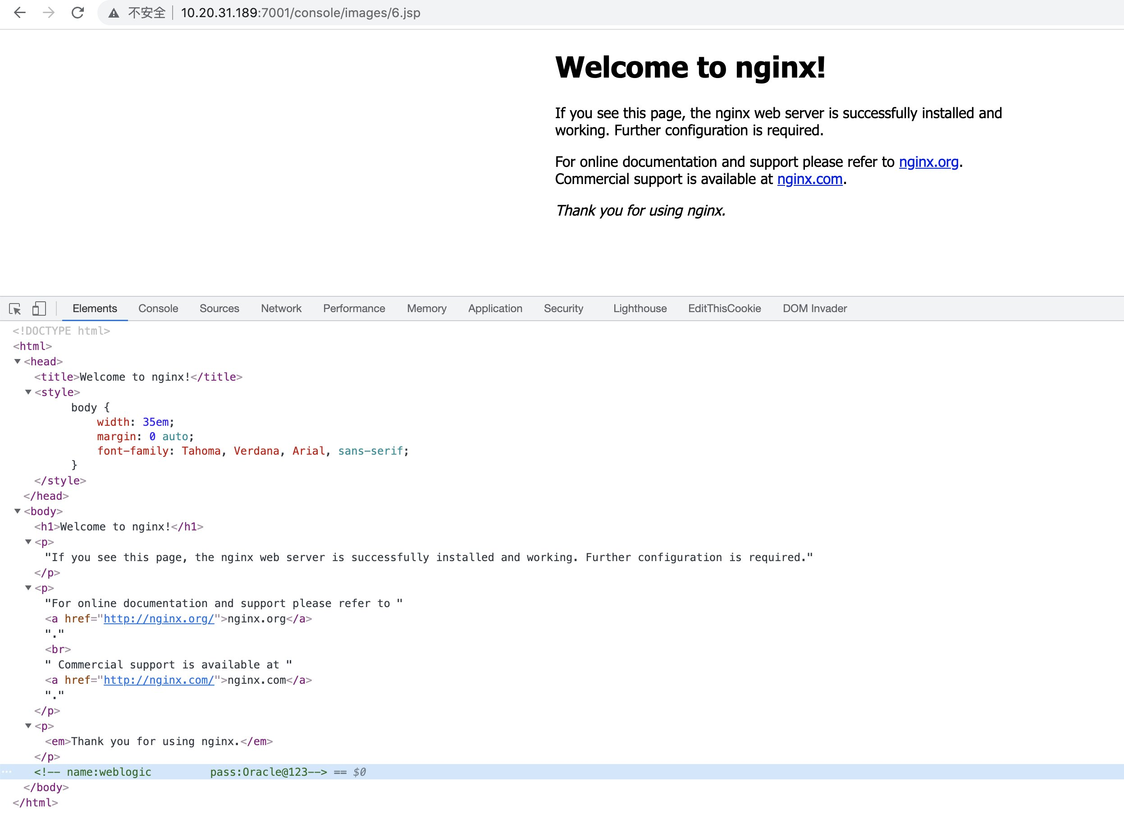Viewport: 1124px width, 829px height.
Task: Click the http://nginx.com/ href in Elements
Action: 159,680
